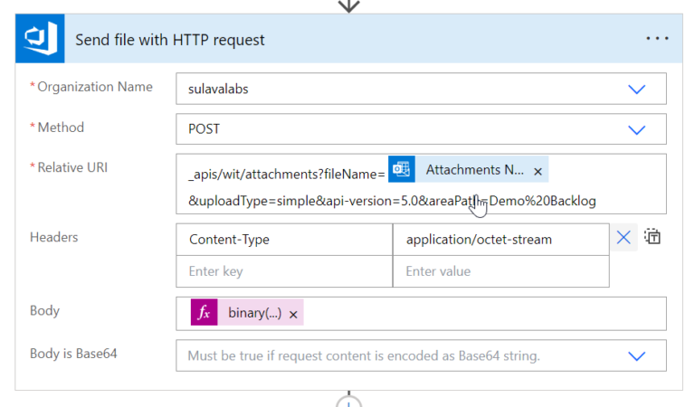The height and width of the screenshot is (407, 695).
Task: Switch headers to text mode icon
Action: click(x=652, y=236)
